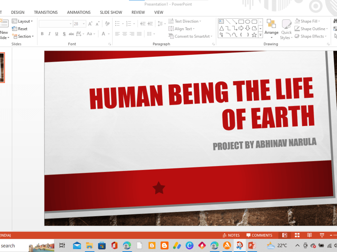
Task: Open the font name combo box
Action: (x=56, y=24)
